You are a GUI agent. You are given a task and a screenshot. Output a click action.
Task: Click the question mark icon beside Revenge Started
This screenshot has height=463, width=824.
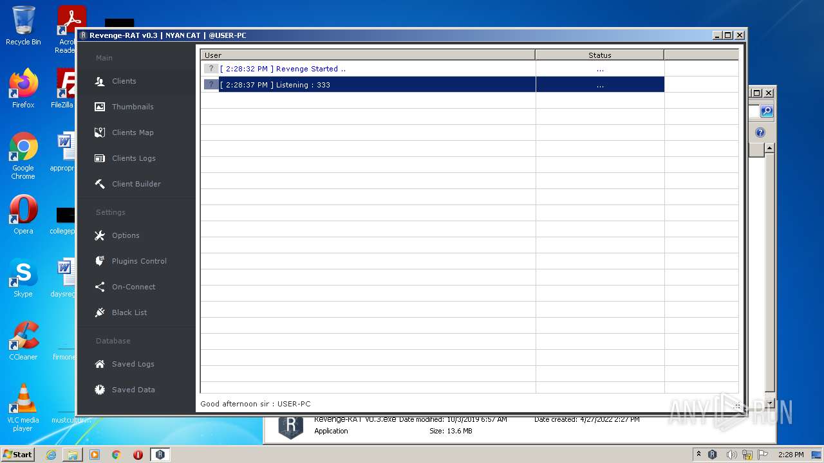click(x=211, y=69)
